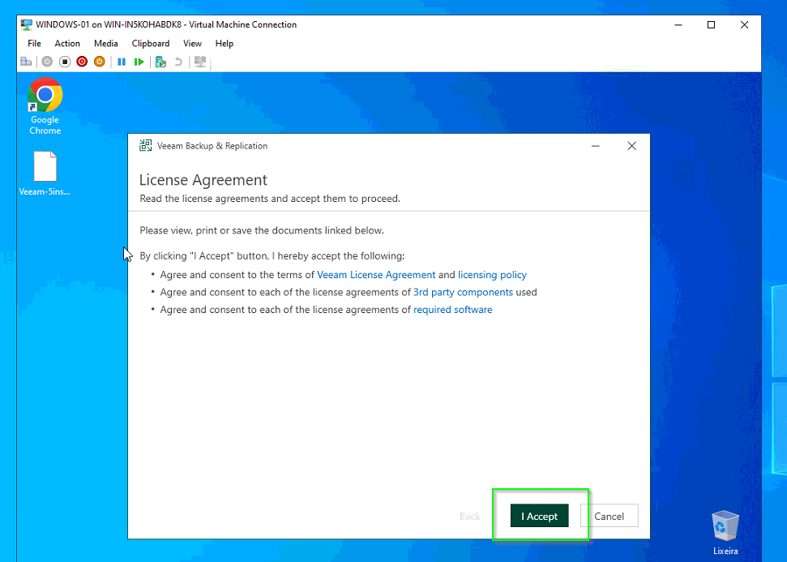Open the Help menu
This screenshot has height=562, width=787.
(x=225, y=44)
